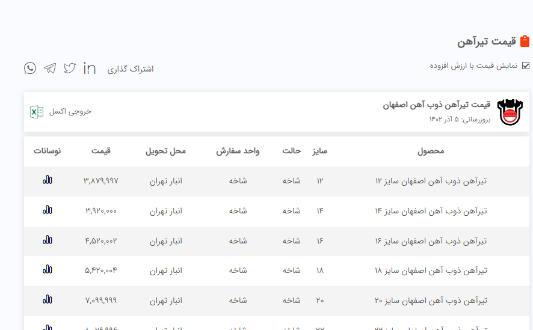The image size is (533, 330).
Task: Share the page on LinkedIn icon
Action: pyautogui.click(x=90, y=68)
